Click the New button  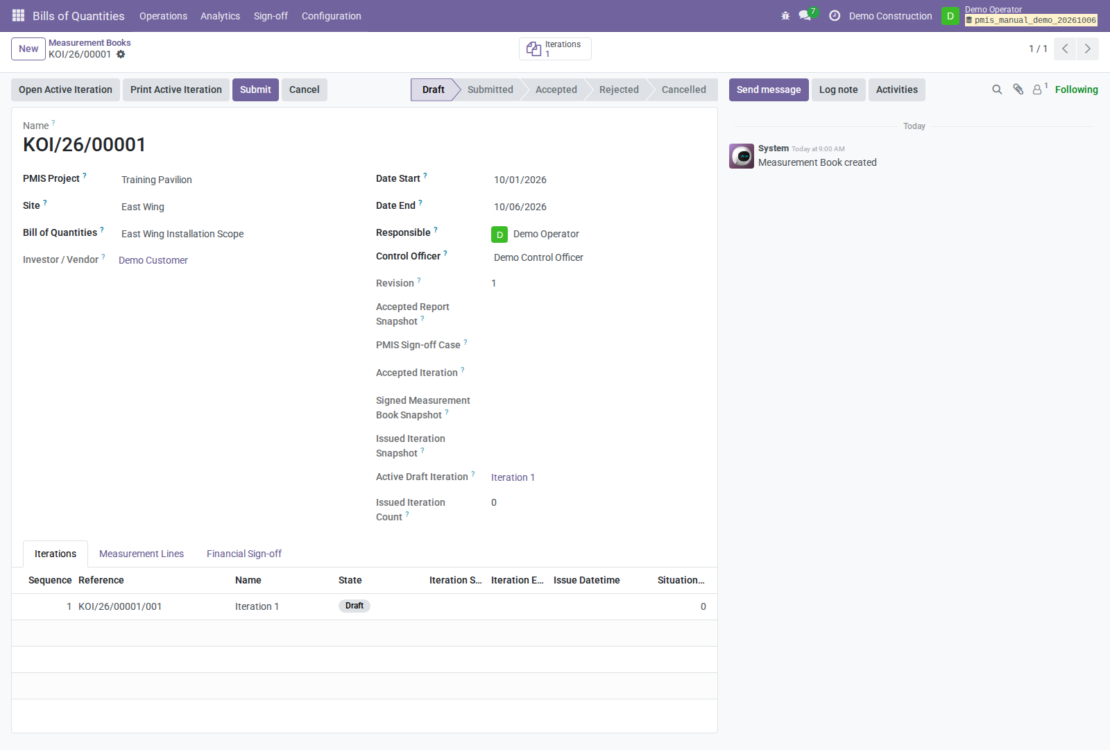pos(28,49)
